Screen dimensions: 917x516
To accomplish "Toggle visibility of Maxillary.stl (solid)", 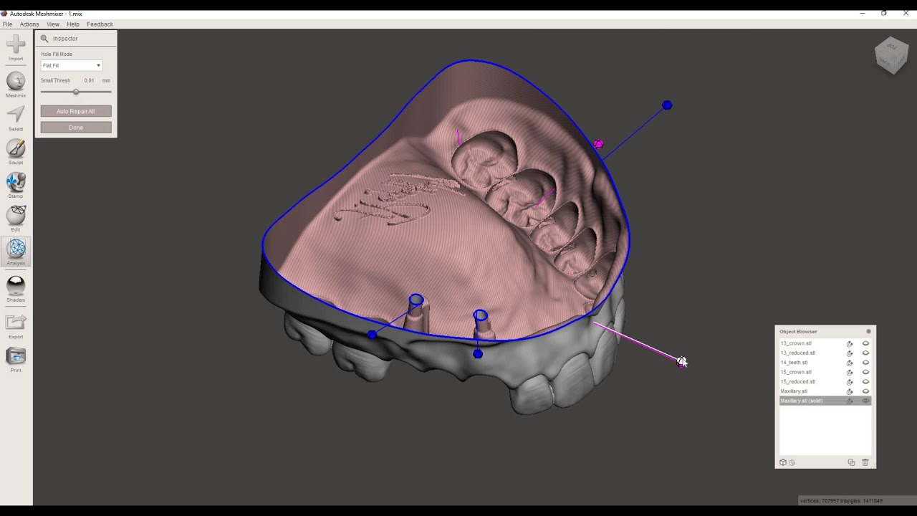I will pos(865,401).
